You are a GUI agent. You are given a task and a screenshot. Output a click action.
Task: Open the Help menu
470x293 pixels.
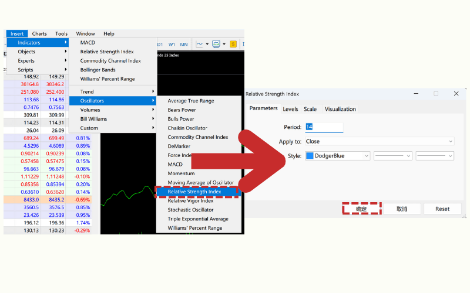(109, 34)
